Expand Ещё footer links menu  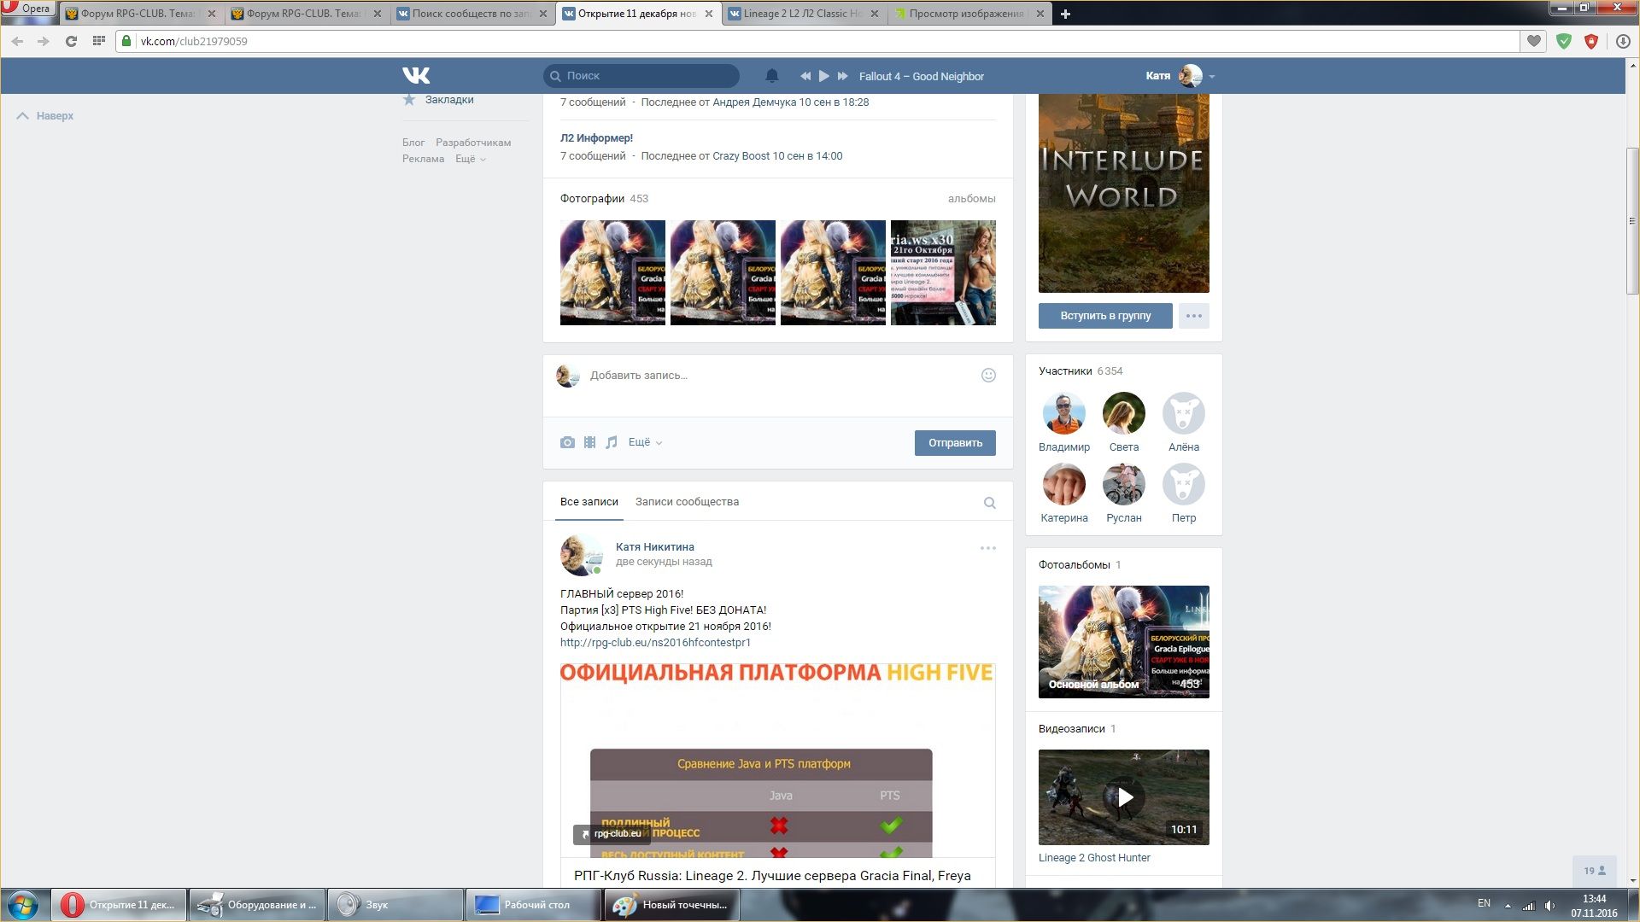(x=470, y=159)
